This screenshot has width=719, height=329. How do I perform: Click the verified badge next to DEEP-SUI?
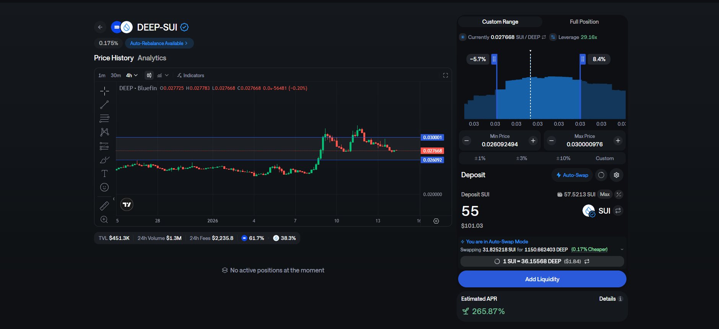(184, 27)
